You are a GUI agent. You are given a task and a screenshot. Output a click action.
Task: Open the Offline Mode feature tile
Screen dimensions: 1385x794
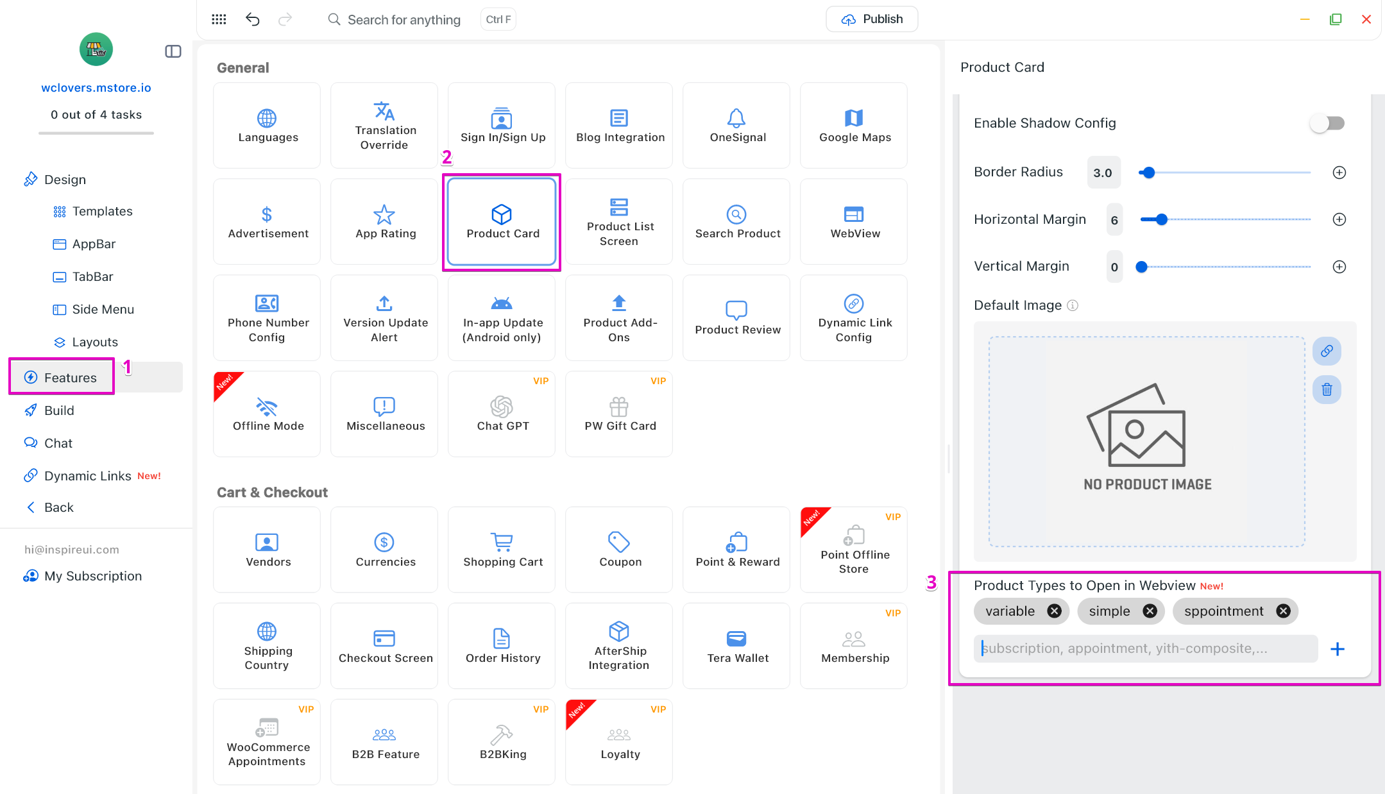268,414
